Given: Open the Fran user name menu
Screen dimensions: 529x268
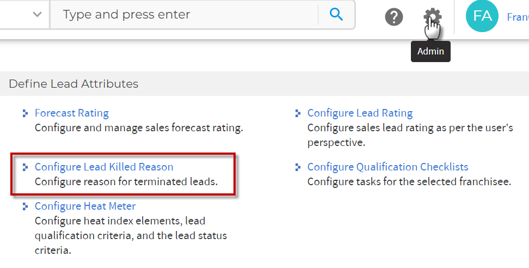Looking at the screenshot, I should pyautogui.click(x=518, y=17).
